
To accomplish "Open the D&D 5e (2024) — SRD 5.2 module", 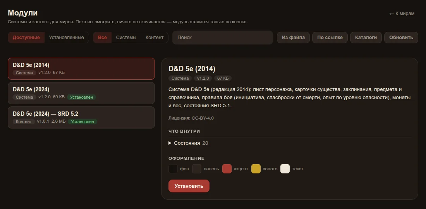I will tap(81, 118).
